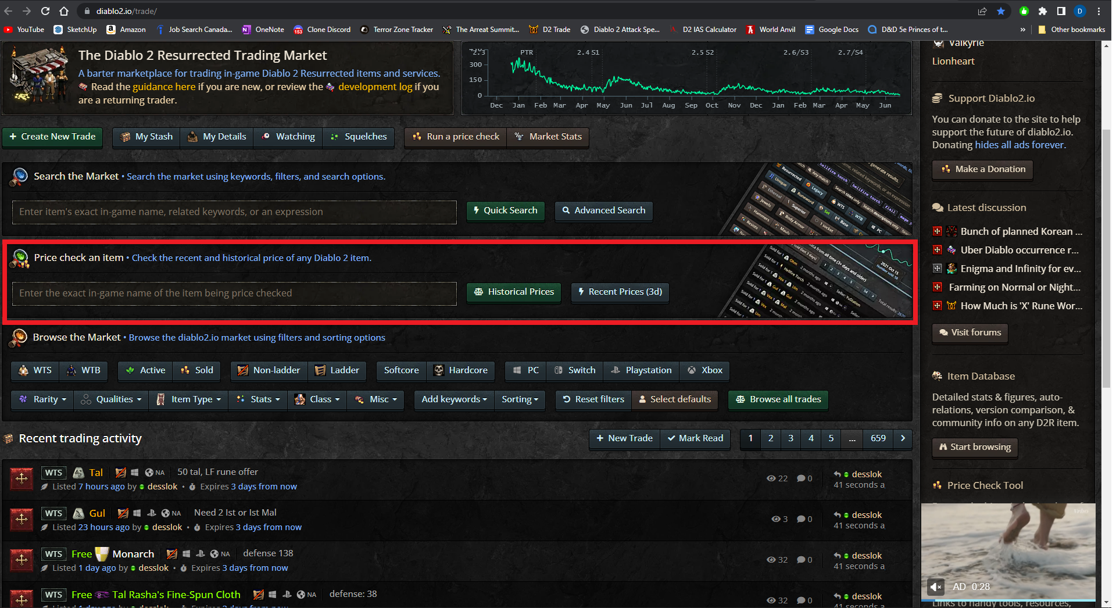Open Market Stats
The width and height of the screenshot is (1116, 608).
548,137
